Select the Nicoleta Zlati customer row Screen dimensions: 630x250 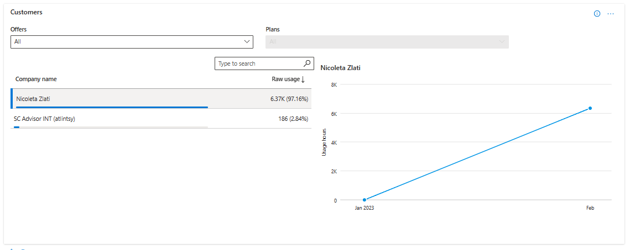161,99
